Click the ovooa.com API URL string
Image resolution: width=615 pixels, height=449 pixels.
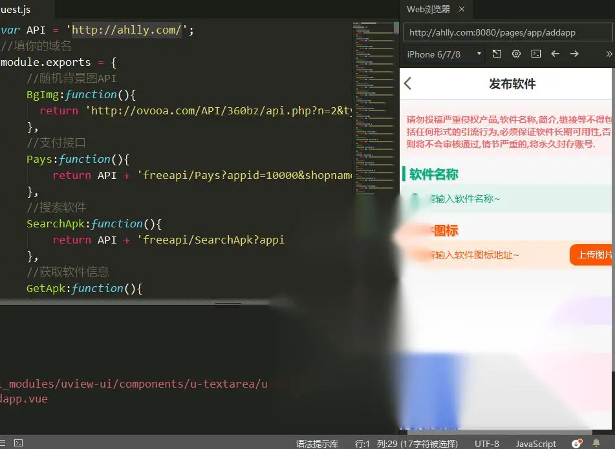(x=220, y=110)
